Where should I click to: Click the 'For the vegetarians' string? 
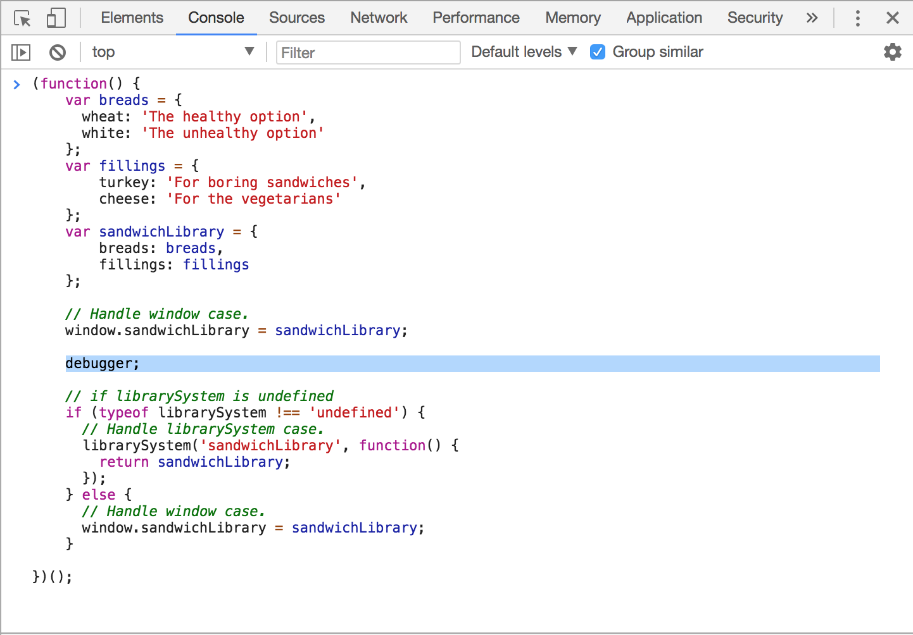(254, 199)
